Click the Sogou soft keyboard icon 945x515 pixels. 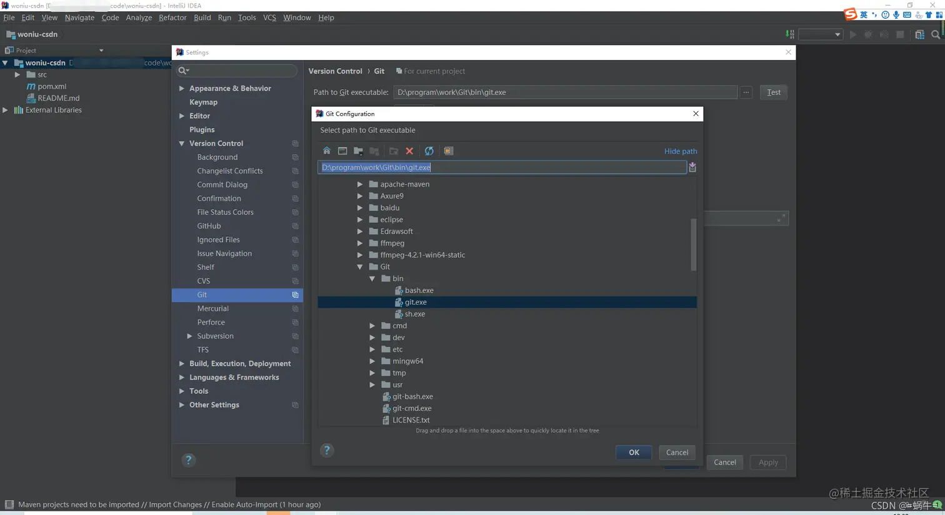click(907, 14)
